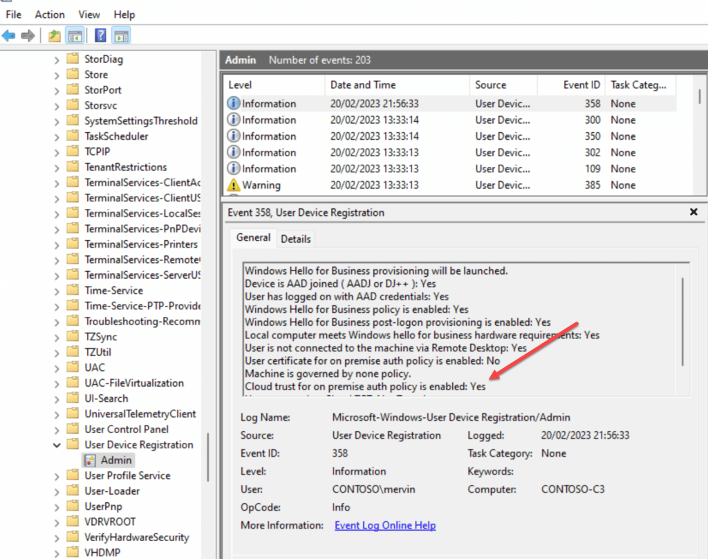Open the View menu
This screenshot has width=708, height=559.
coord(89,14)
